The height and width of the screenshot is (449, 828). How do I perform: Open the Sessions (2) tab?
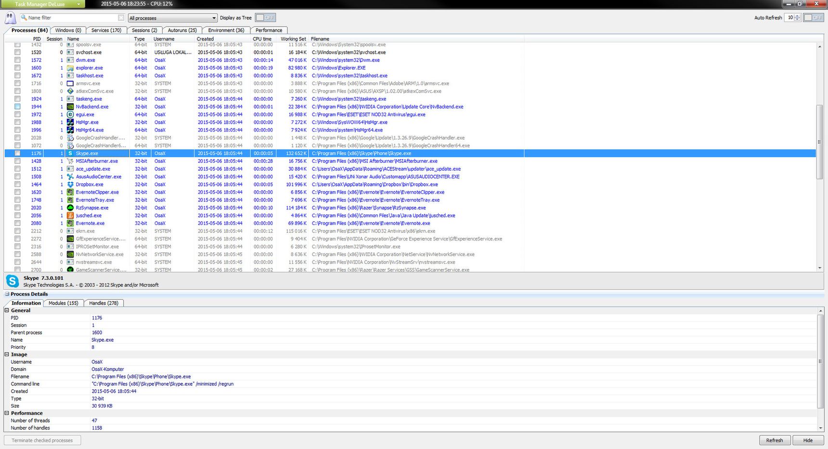coord(144,30)
